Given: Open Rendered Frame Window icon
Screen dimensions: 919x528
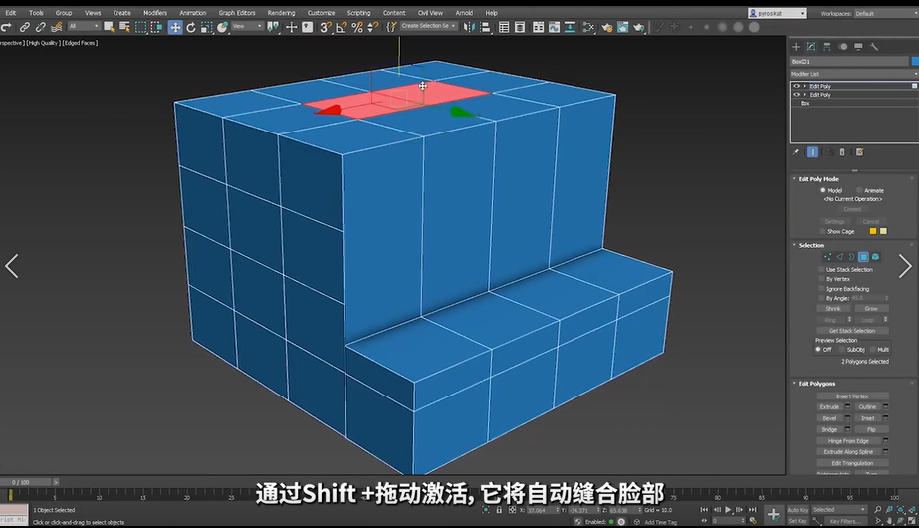Looking at the screenshot, I should point(622,27).
